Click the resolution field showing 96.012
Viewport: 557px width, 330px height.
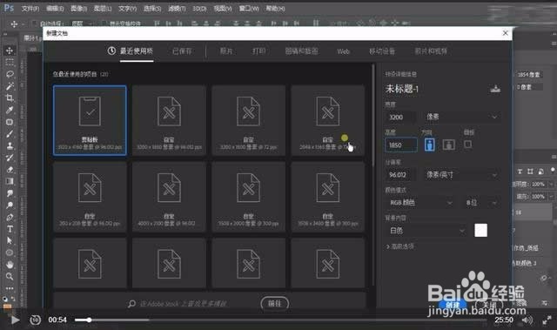coord(400,175)
